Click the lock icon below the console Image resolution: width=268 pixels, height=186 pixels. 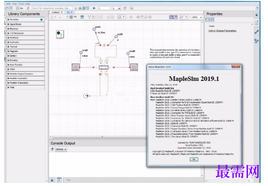(x=52, y=180)
